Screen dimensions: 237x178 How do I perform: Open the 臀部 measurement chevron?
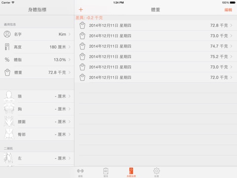click(x=70, y=134)
